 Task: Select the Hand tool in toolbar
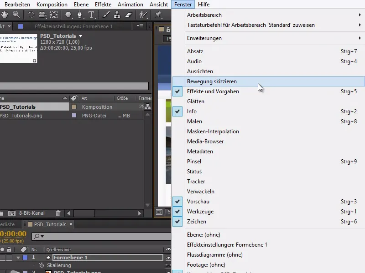click(x=4, y=15)
